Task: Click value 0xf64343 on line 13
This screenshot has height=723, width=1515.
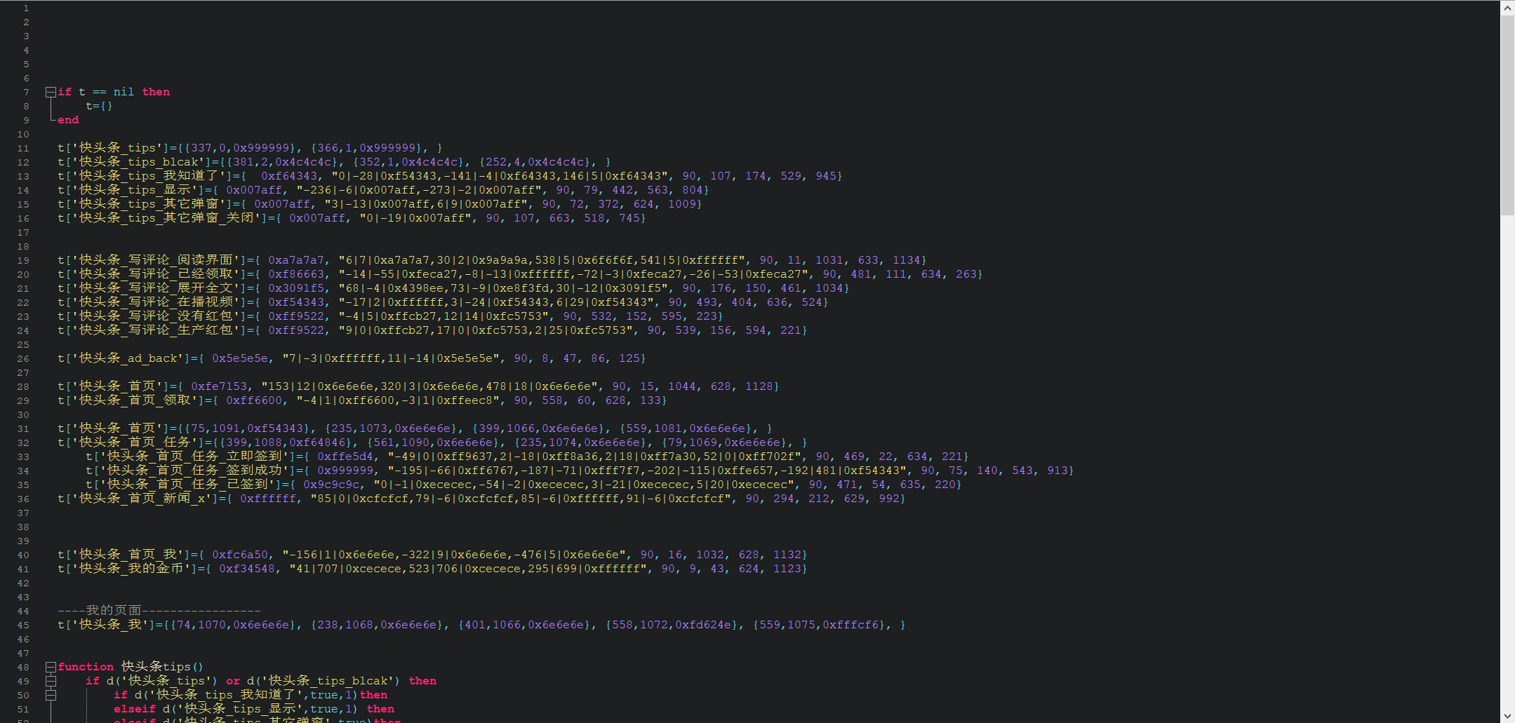Action: point(289,176)
